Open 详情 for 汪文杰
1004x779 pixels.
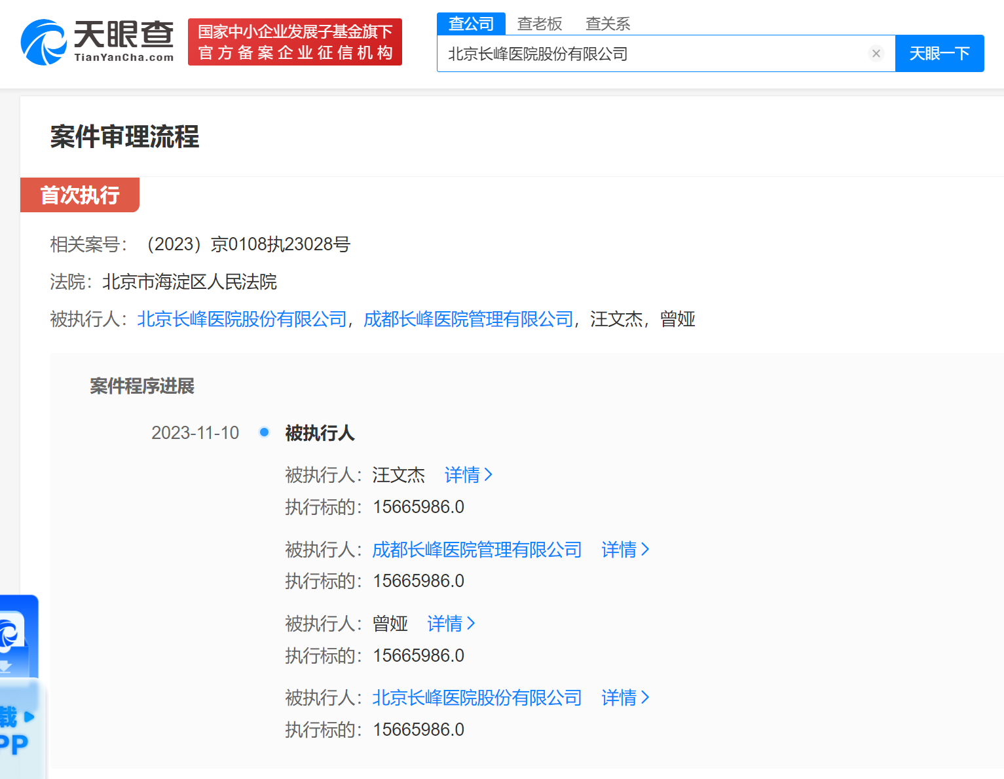point(468,475)
